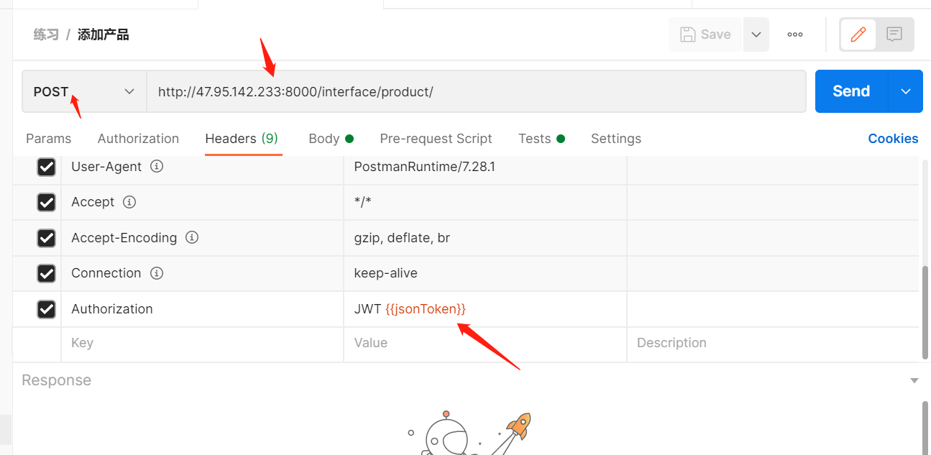
Task: Open the Tests tab
Action: 541,139
